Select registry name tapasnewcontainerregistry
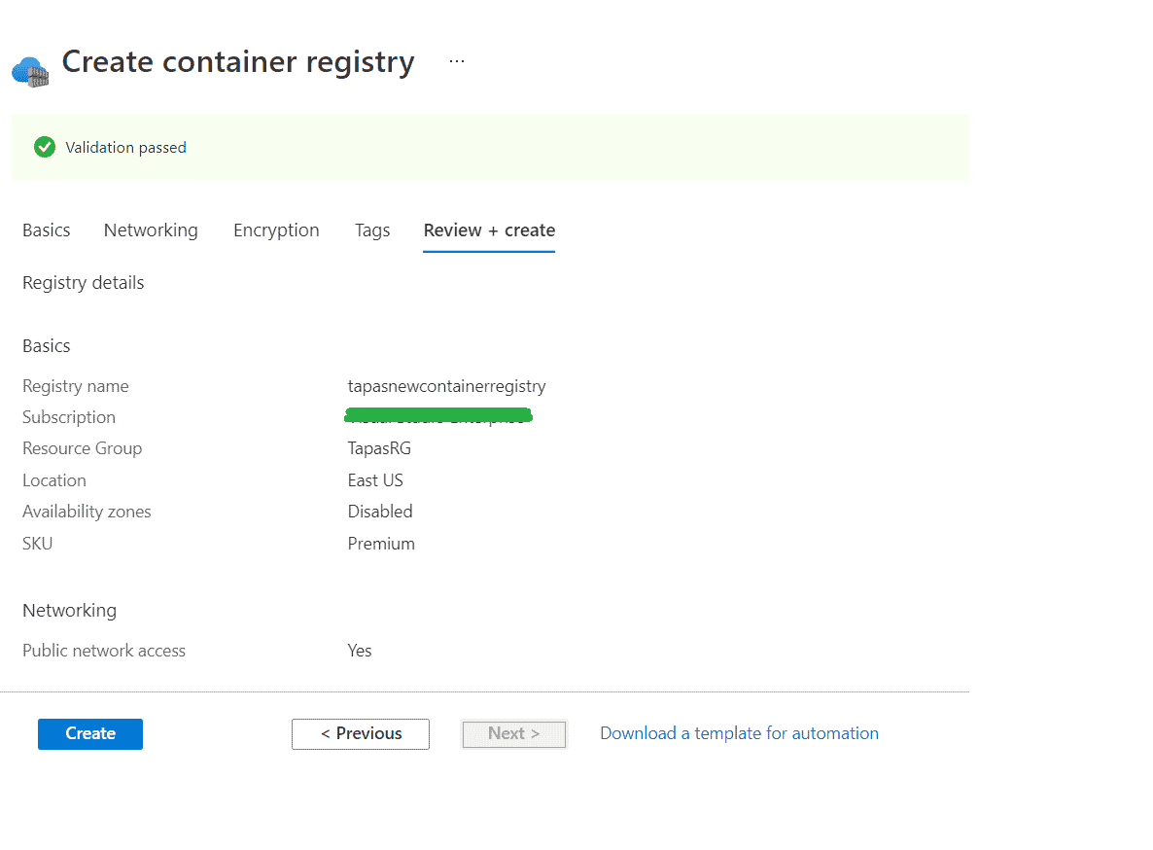This screenshot has height=850, width=1153. (447, 386)
